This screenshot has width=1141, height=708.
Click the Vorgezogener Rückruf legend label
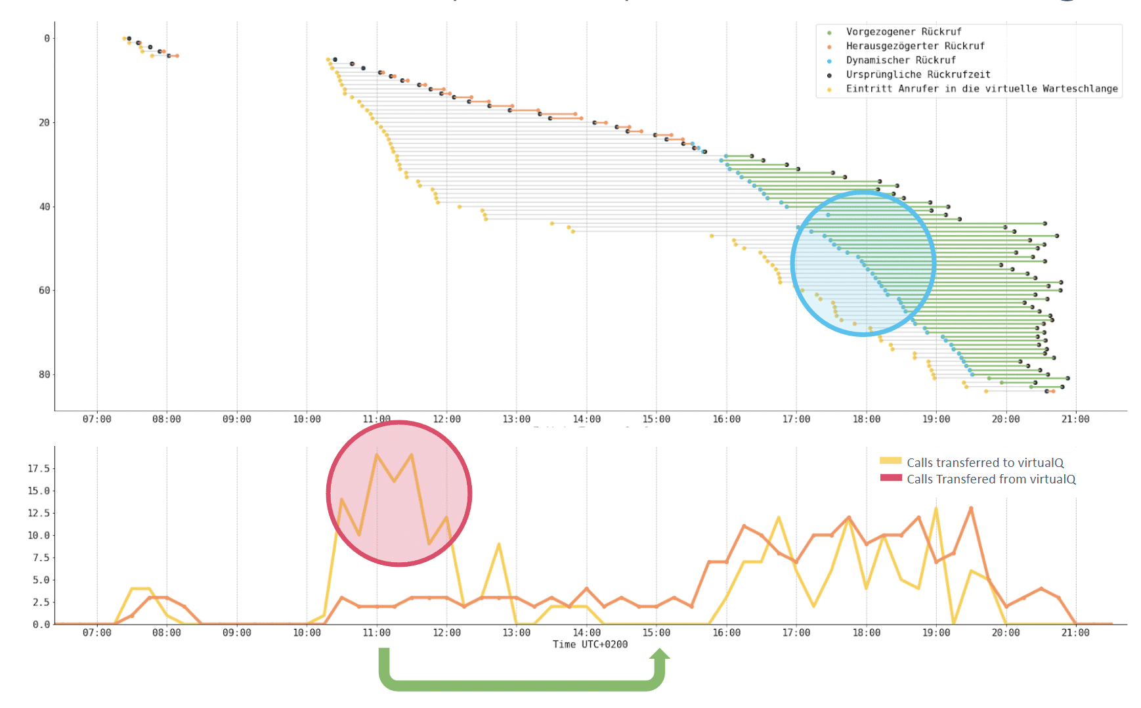click(x=903, y=32)
